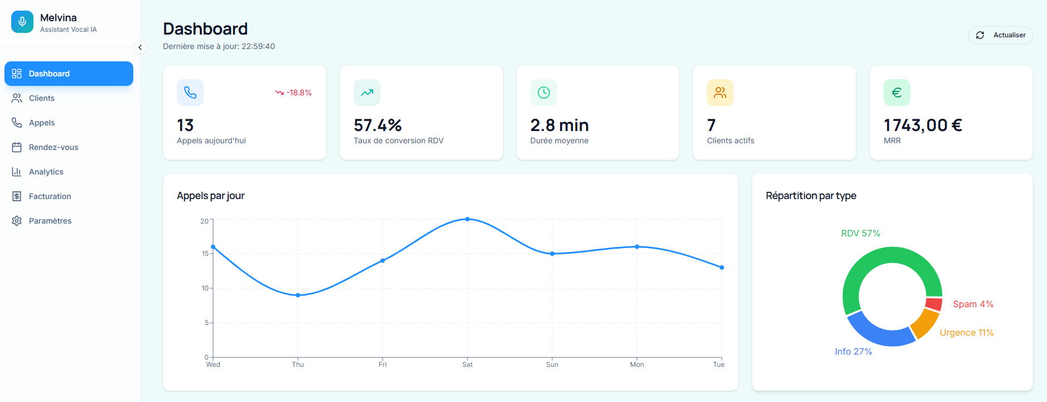Click the Info 27% label
This screenshot has width=1047, height=402.
pyautogui.click(x=853, y=352)
